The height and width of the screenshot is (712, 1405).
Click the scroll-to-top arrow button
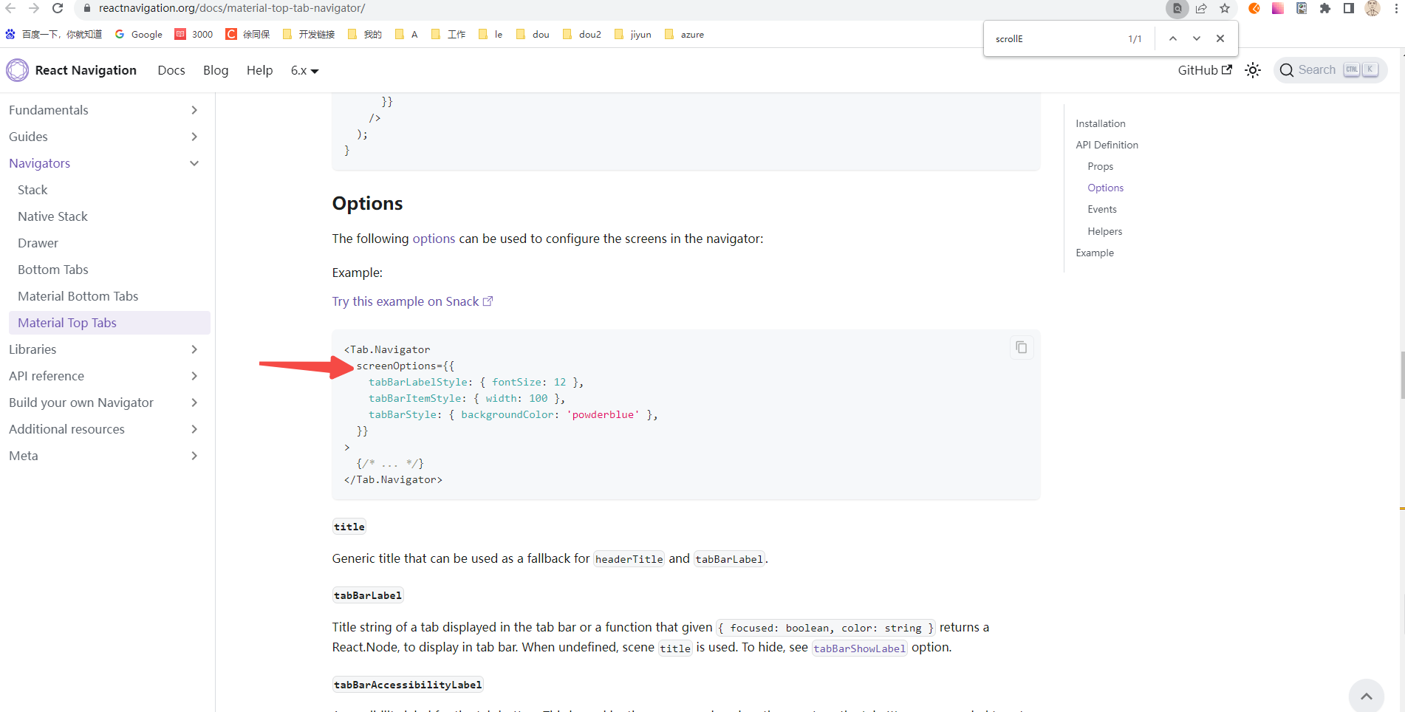[1367, 696]
